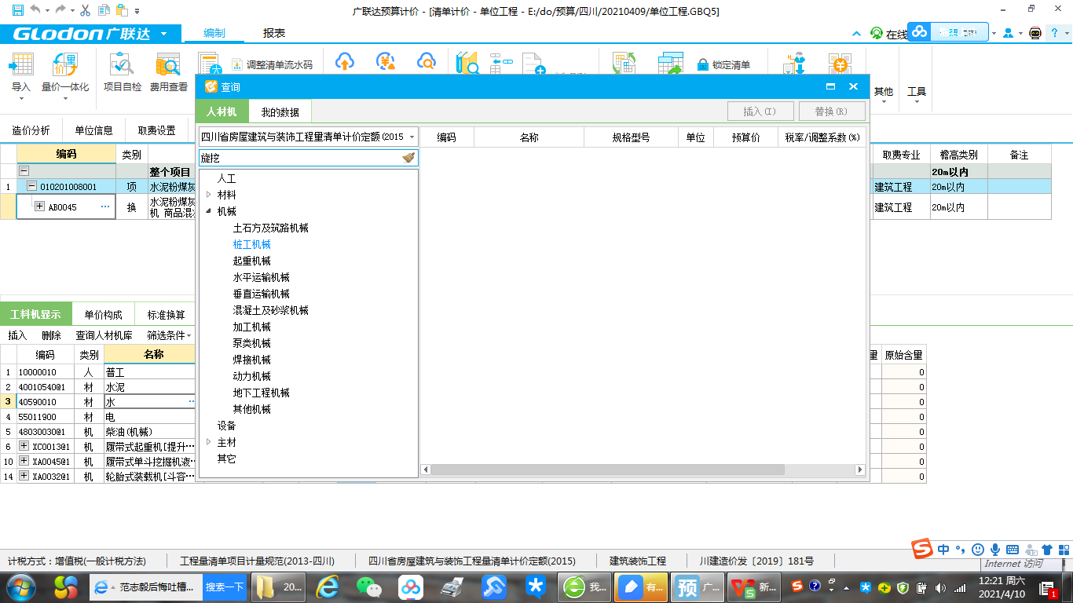This screenshot has height=603, width=1073.
Task: Select 地下工程机械 tree item
Action: tap(262, 393)
